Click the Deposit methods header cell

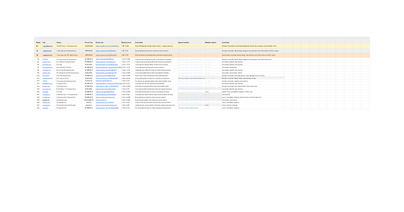pyautogui.click(x=184, y=42)
